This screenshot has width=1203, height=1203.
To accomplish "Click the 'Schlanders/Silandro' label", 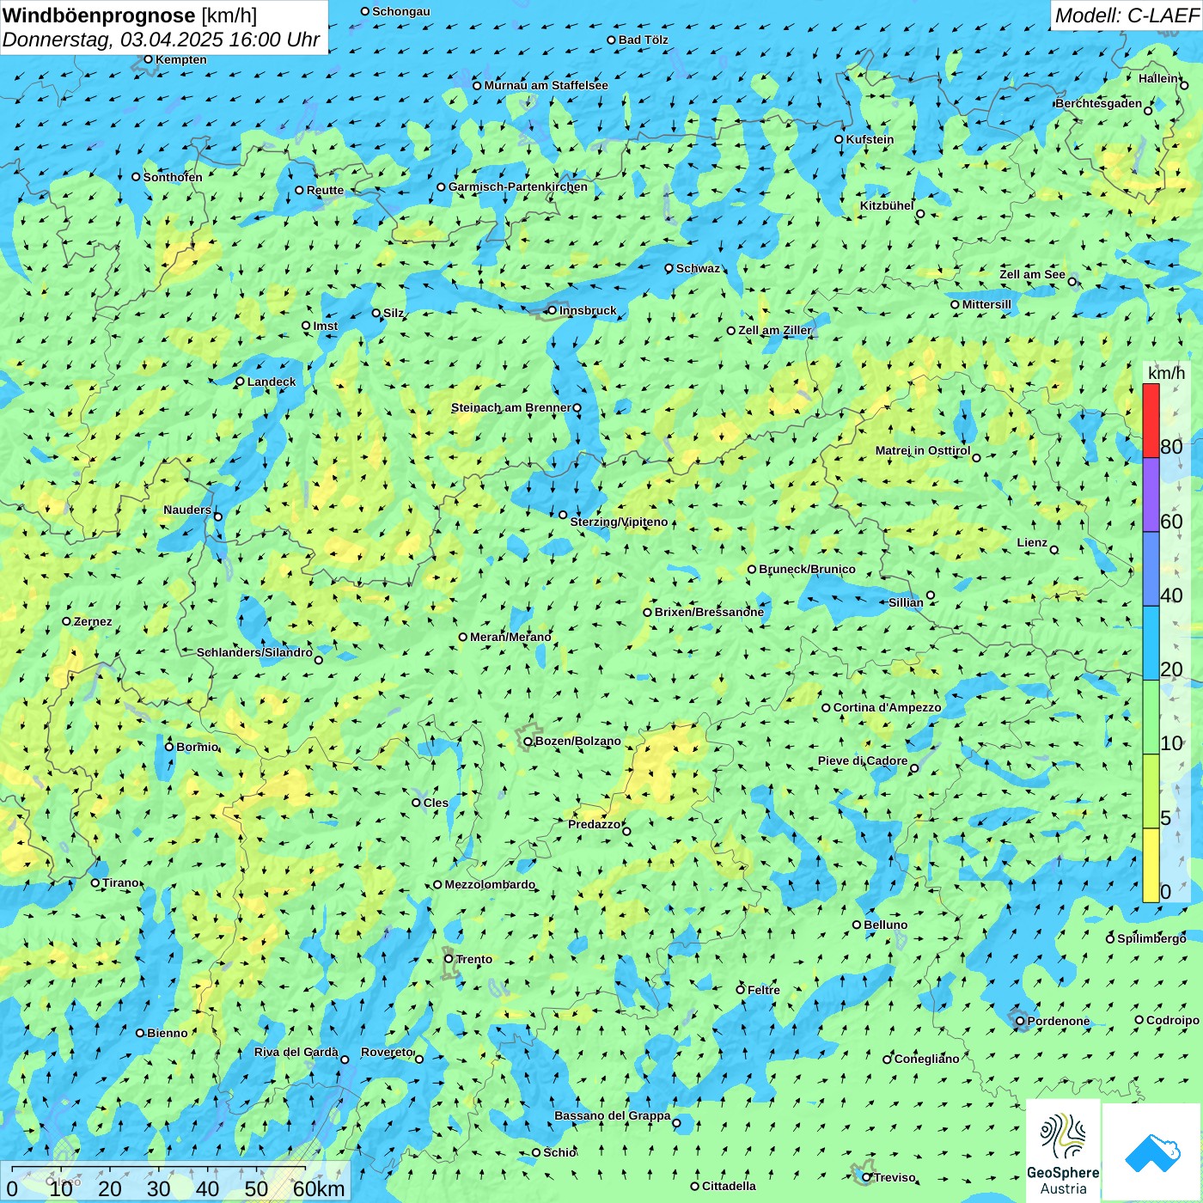I will (x=254, y=652).
